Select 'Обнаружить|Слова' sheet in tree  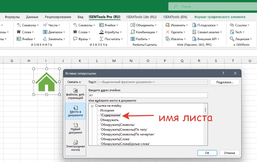(x=115, y=139)
